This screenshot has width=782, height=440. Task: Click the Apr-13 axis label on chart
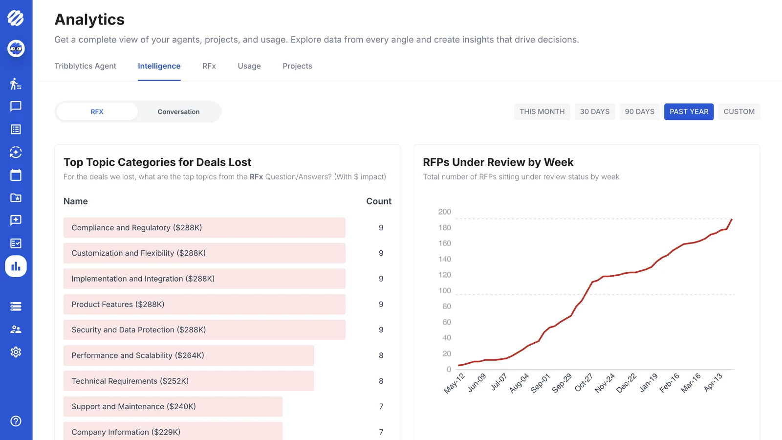click(713, 382)
